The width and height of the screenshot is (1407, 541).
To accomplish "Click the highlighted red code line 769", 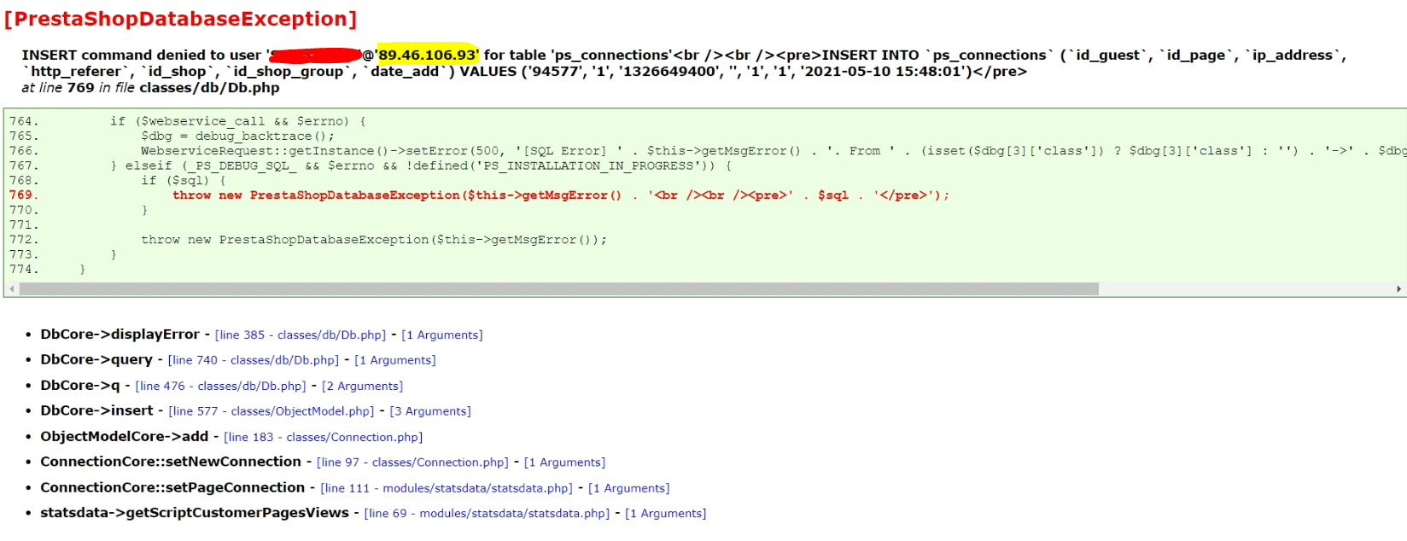I will click(561, 195).
